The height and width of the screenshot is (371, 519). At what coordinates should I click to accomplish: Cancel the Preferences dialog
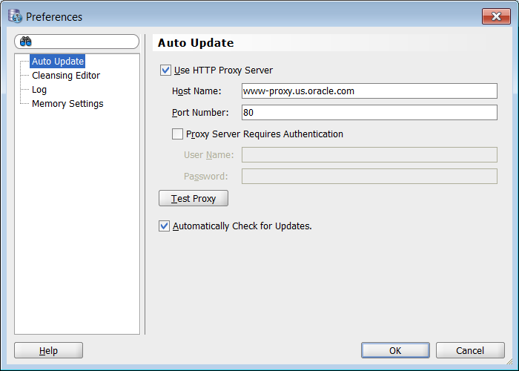point(470,350)
